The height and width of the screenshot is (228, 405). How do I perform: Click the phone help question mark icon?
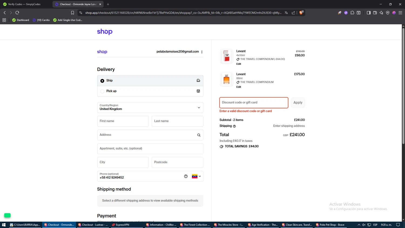click(x=186, y=176)
